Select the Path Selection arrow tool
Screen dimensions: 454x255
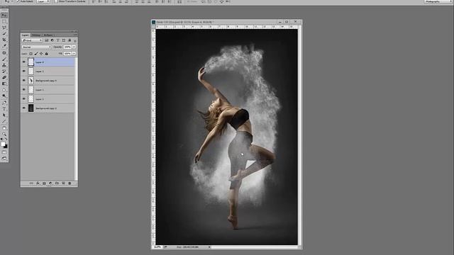click(4, 115)
